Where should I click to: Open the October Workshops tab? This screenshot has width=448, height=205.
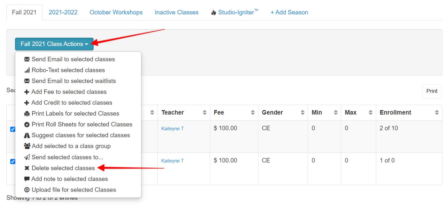[116, 12]
